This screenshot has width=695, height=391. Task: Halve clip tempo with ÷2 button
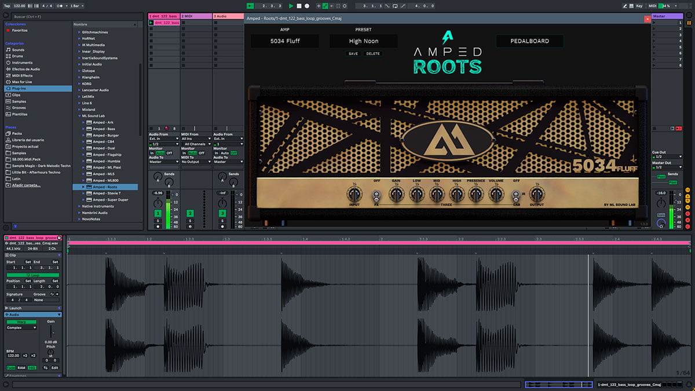tap(25, 356)
